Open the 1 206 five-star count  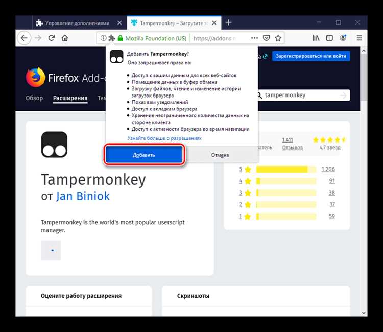pyautogui.click(x=328, y=169)
